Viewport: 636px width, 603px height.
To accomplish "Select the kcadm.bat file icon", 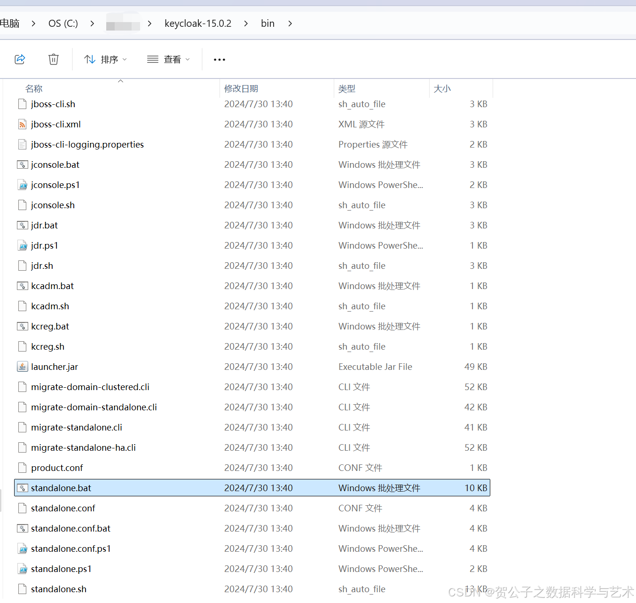I will (22, 286).
